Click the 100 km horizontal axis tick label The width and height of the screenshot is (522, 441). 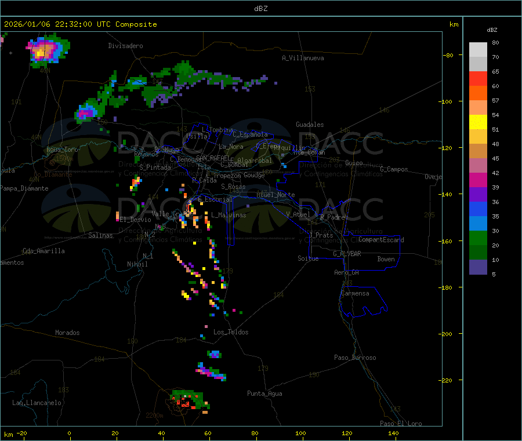pyautogui.click(x=300, y=433)
